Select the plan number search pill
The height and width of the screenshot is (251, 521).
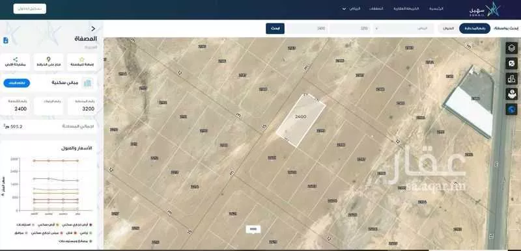[475, 29]
